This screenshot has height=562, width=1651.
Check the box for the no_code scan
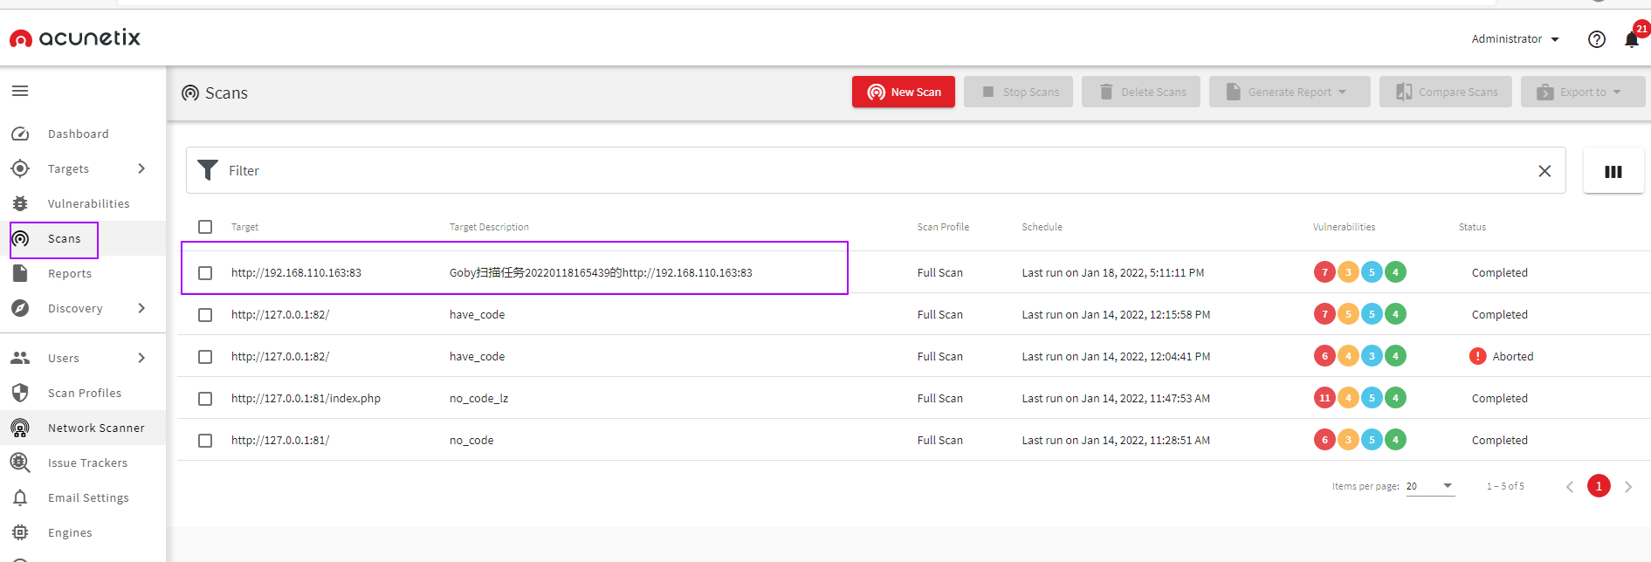click(205, 441)
